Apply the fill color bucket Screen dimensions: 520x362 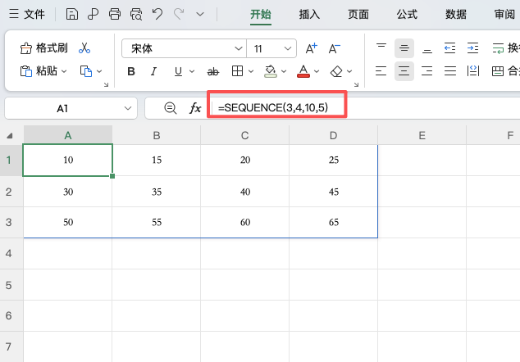click(x=271, y=71)
